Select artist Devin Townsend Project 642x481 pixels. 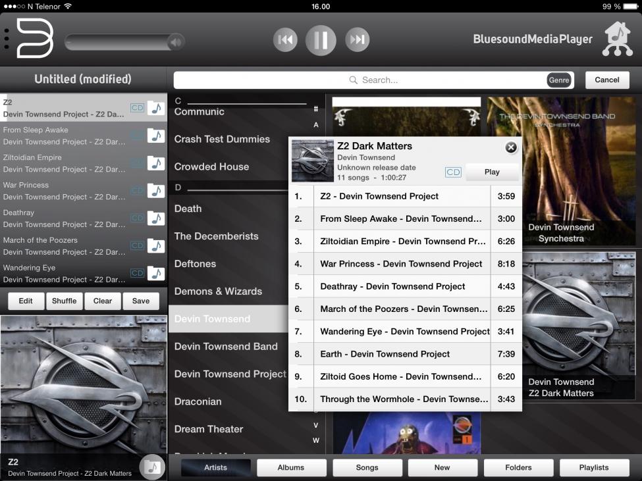[x=230, y=374]
